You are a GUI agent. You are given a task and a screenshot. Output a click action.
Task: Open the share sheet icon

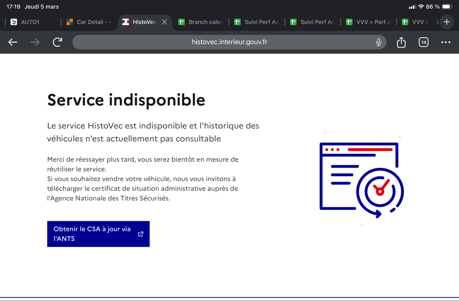tap(401, 42)
